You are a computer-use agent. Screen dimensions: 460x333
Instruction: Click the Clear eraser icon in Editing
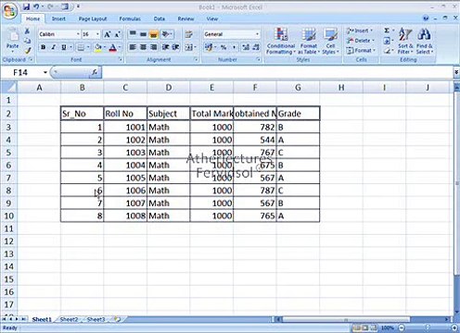click(387, 51)
